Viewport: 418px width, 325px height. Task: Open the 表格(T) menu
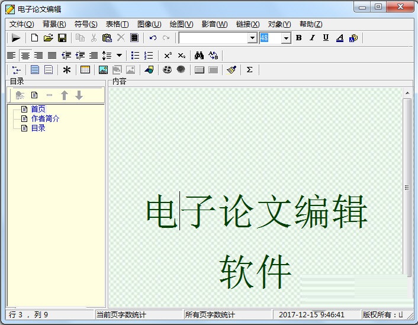117,24
